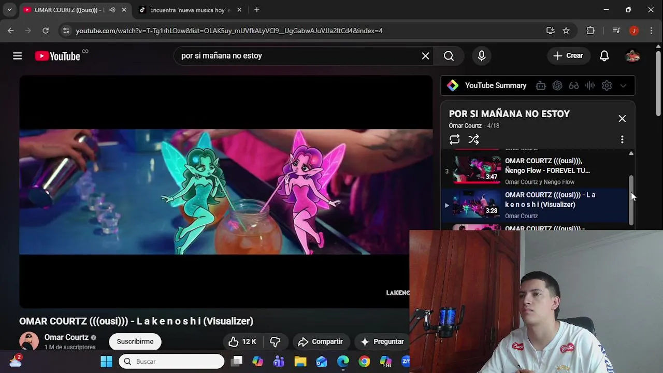
Task: Select the L a k e n o s h i playlist thumbnail
Action: pyautogui.click(x=477, y=205)
